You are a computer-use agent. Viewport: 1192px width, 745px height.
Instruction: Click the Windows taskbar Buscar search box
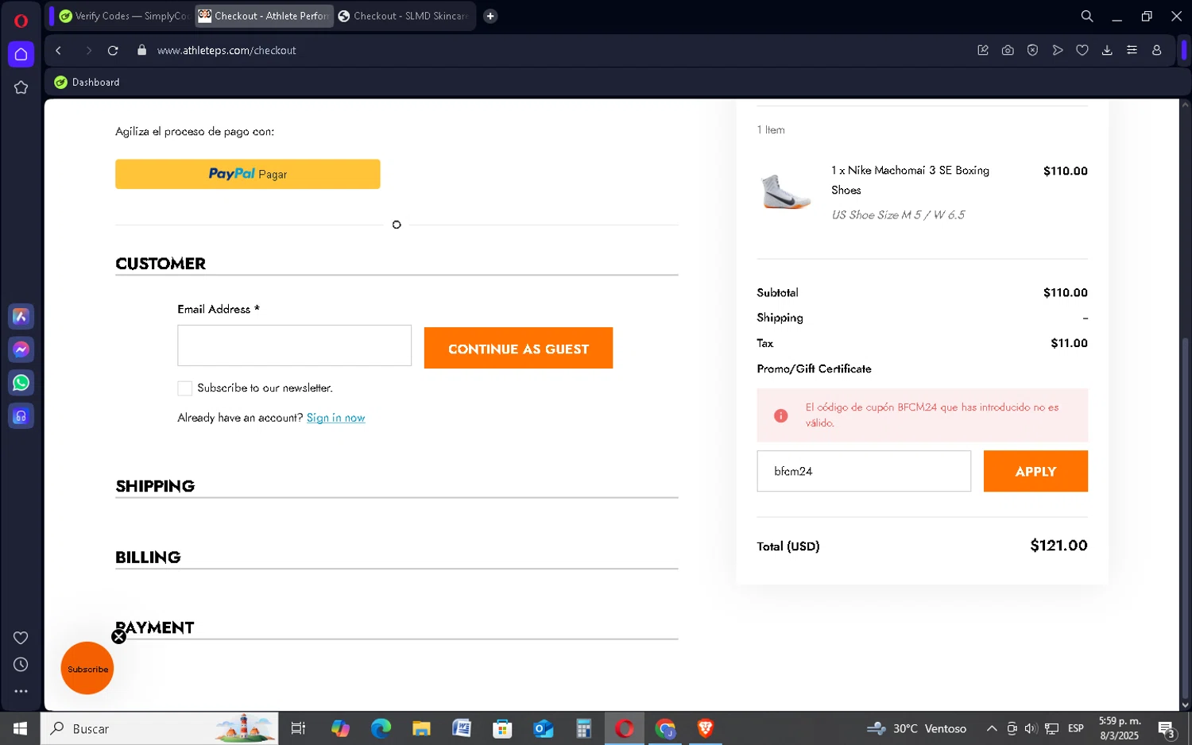pos(159,728)
